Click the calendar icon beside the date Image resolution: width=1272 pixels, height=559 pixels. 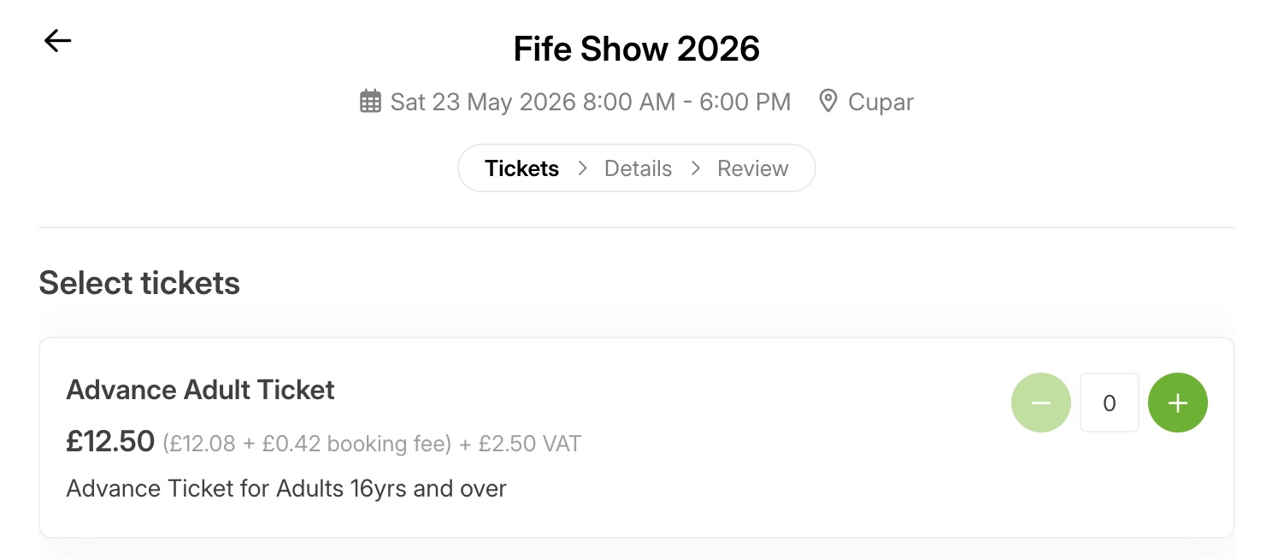[370, 102]
